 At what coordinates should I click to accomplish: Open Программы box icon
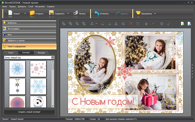pyautogui.click(x=138, y=13)
